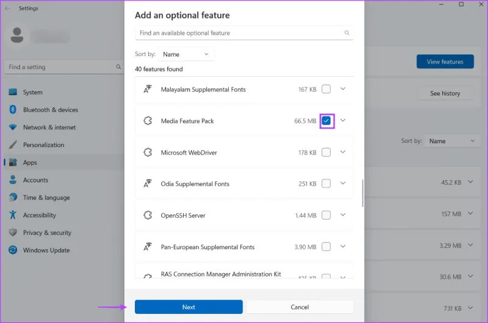488x323 pixels.
Task: Click the Next button
Action: coord(188,307)
